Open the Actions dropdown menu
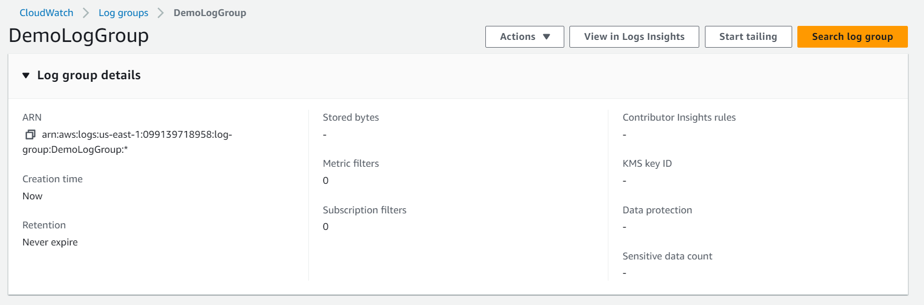This screenshot has height=305, width=924. (524, 37)
